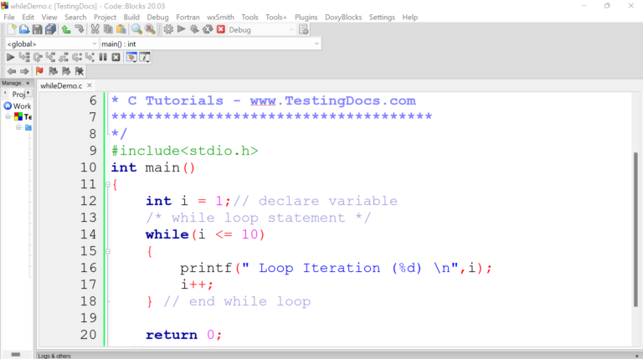Click the New file toolbar icon
Viewport: 643px width, 359px height.
pyautogui.click(x=11, y=29)
